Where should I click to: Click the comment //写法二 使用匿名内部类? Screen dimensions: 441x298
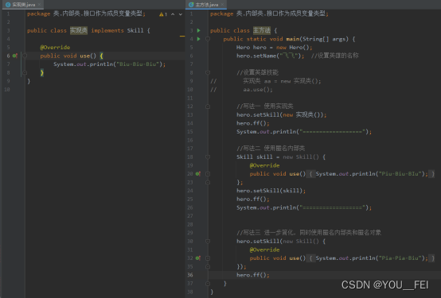(x=271, y=149)
